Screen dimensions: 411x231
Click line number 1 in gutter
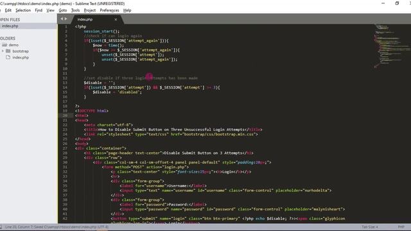click(x=66, y=26)
